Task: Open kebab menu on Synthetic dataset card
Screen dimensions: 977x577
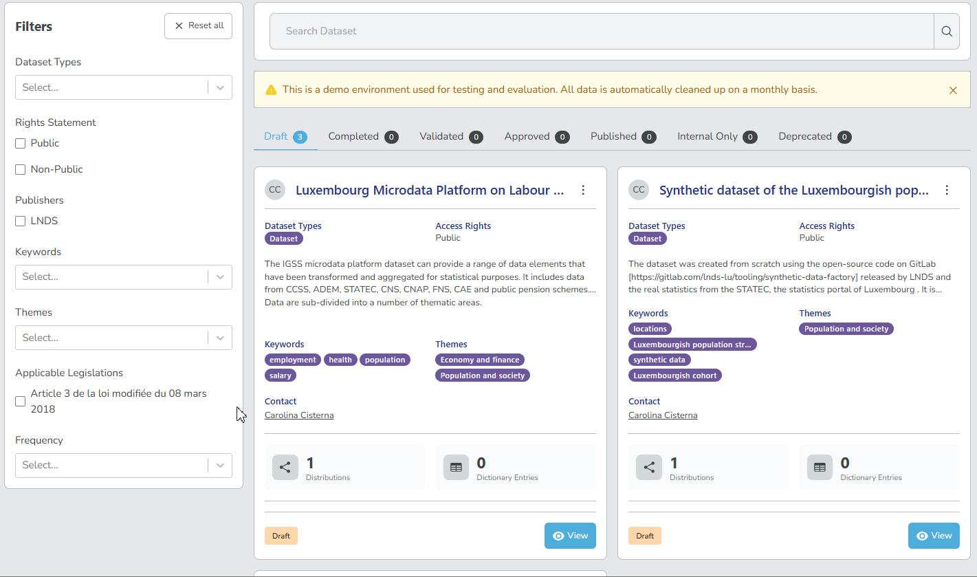Action: pyautogui.click(x=947, y=190)
